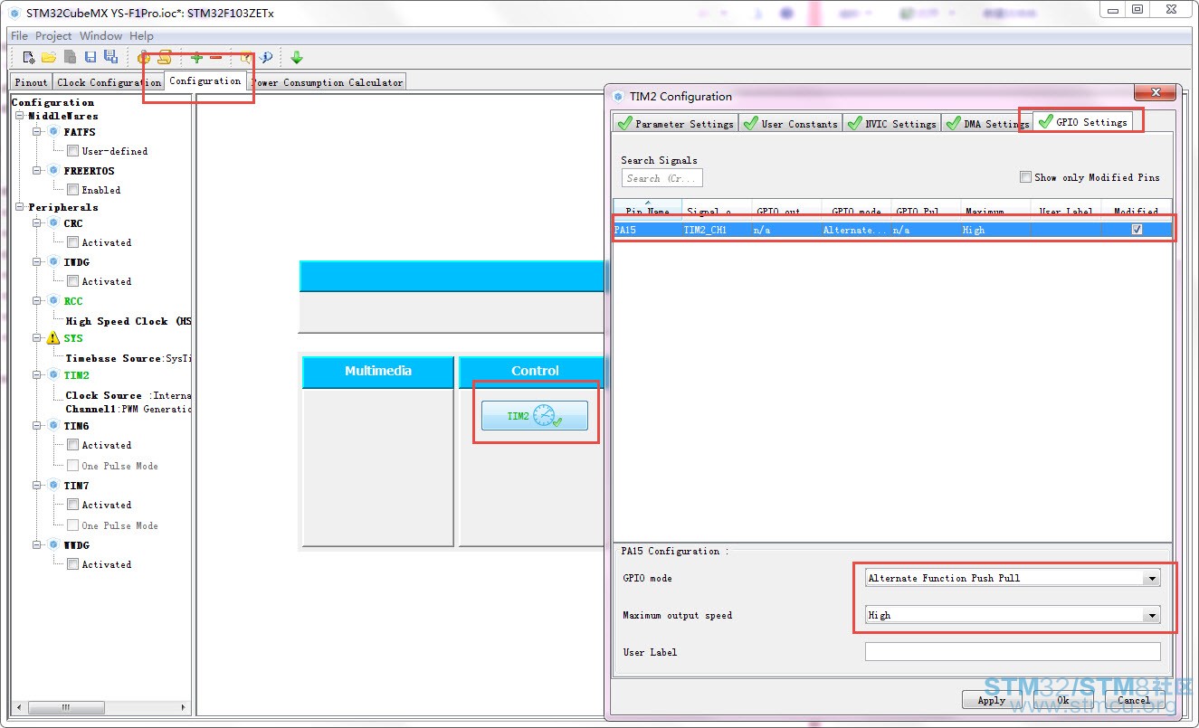Select the PA15 row in pin table
Image resolution: width=1199 pixels, height=728 pixels.
[x=892, y=230]
